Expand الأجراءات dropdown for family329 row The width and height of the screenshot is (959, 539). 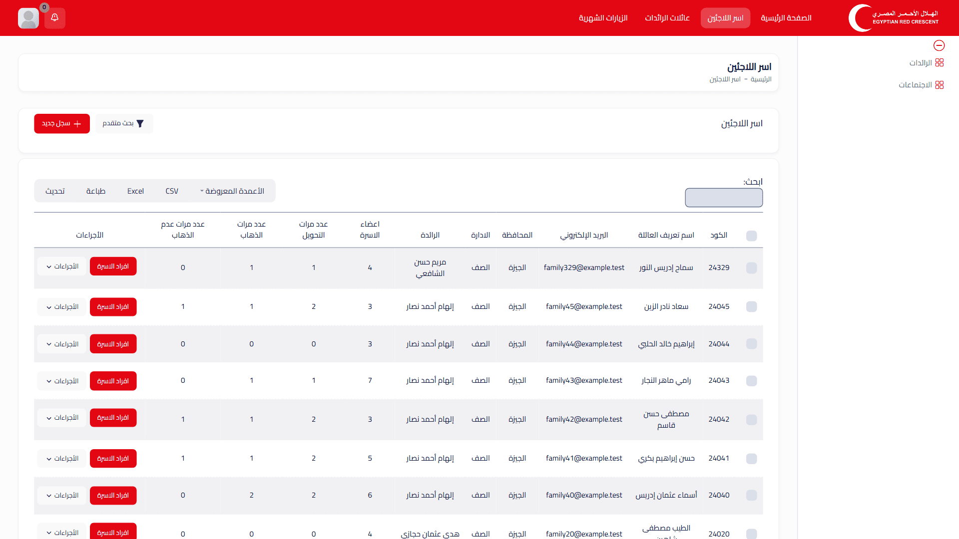click(62, 267)
